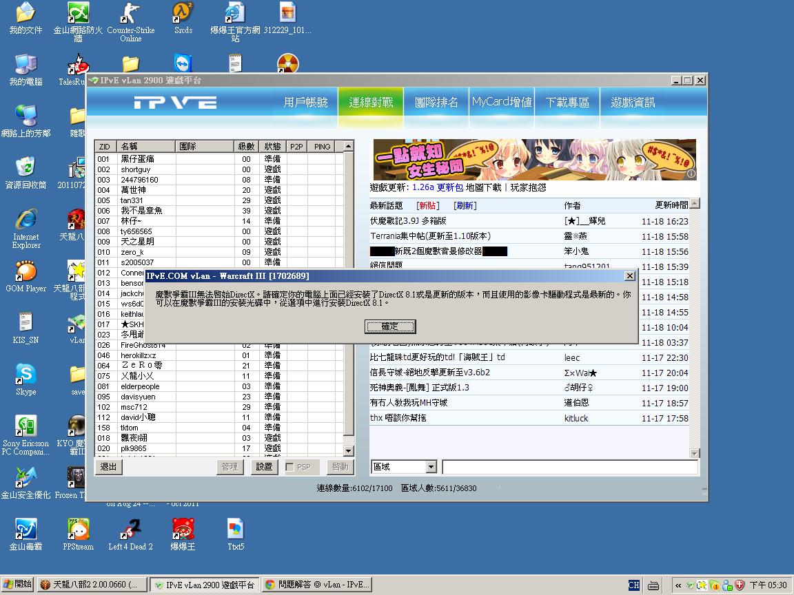Open the Counter-Strike Online desktop shortcut
Screen dimensions: 794x595
tap(130, 14)
